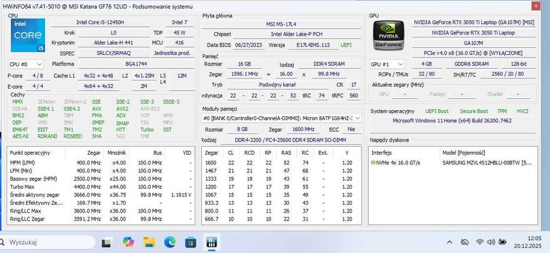Show hidden system tray icons

point(449,242)
